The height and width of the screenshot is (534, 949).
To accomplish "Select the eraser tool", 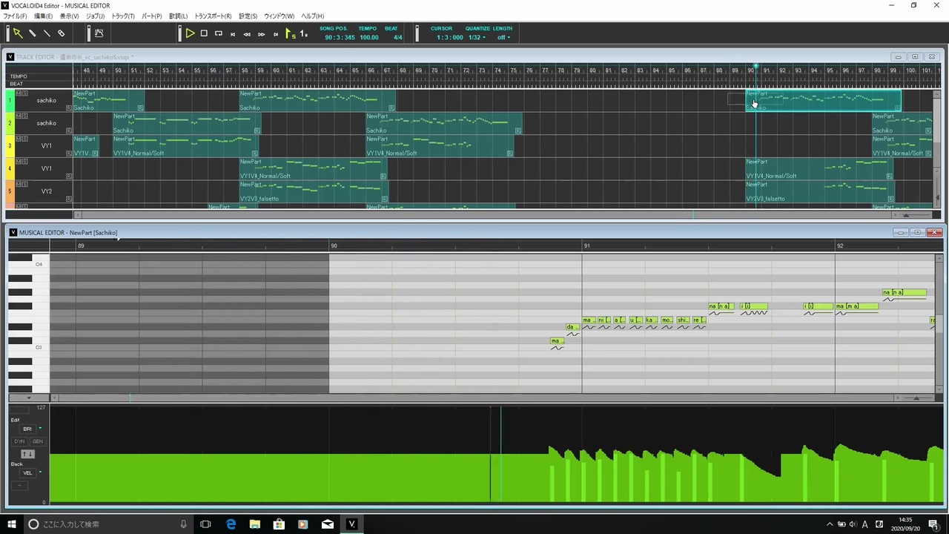I will [x=62, y=33].
